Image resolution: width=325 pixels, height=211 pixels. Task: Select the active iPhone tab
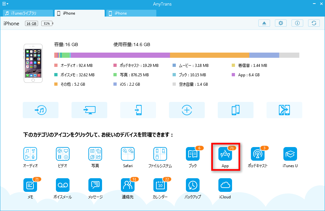point(80,13)
